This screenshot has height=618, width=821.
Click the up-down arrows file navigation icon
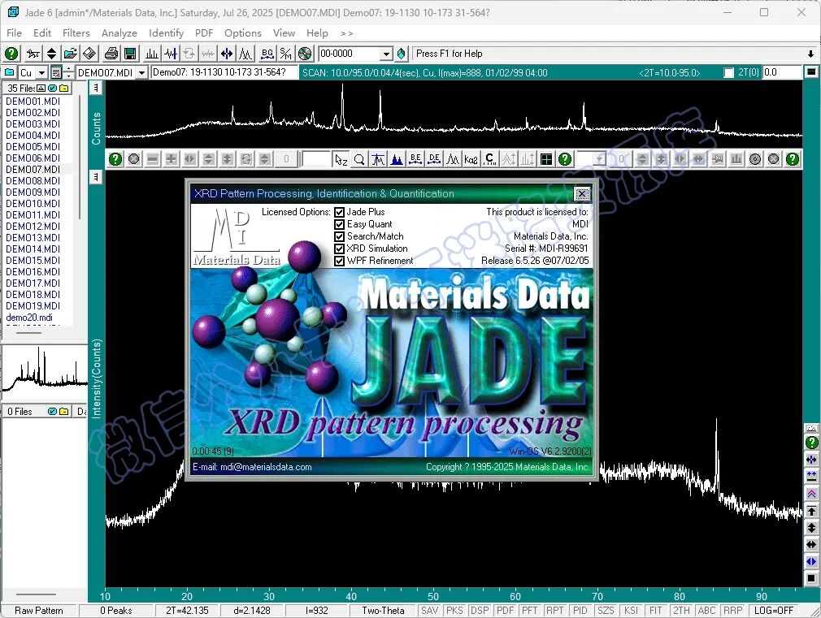51,54
